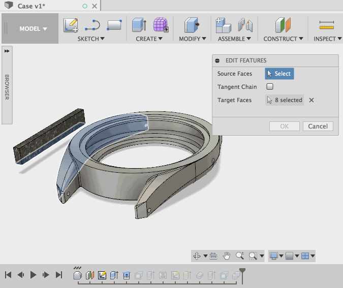Click the New Component assemble icon

tap(223, 25)
